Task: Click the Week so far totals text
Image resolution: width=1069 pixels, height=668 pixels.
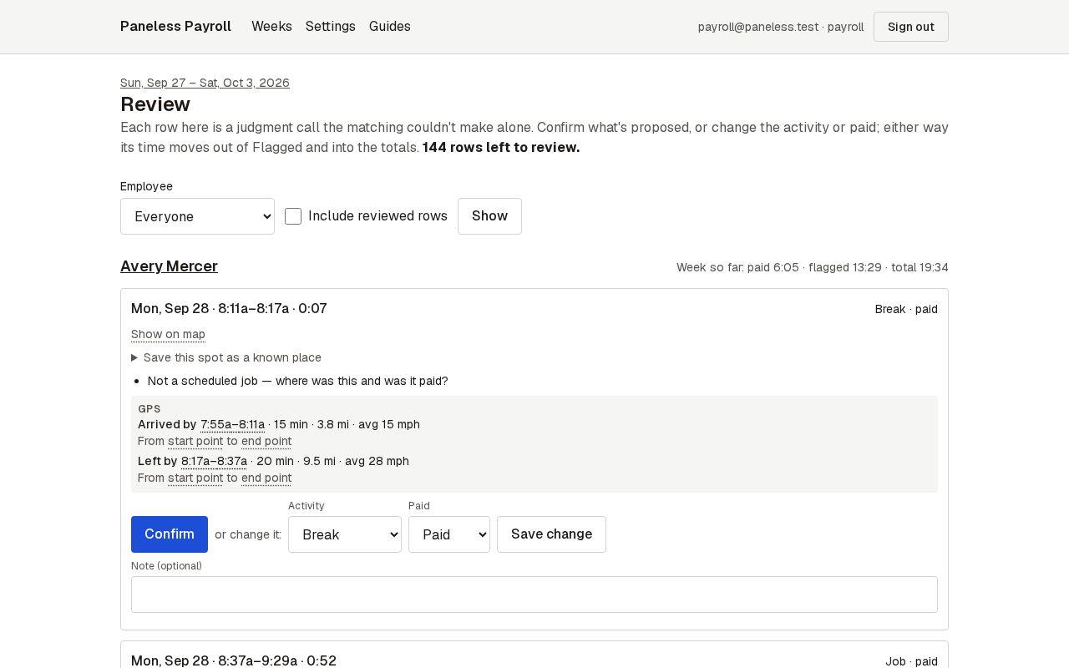Action: (813, 267)
